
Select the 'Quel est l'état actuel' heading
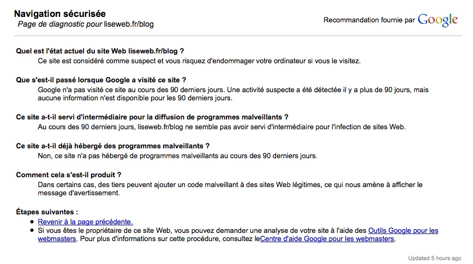(x=100, y=51)
